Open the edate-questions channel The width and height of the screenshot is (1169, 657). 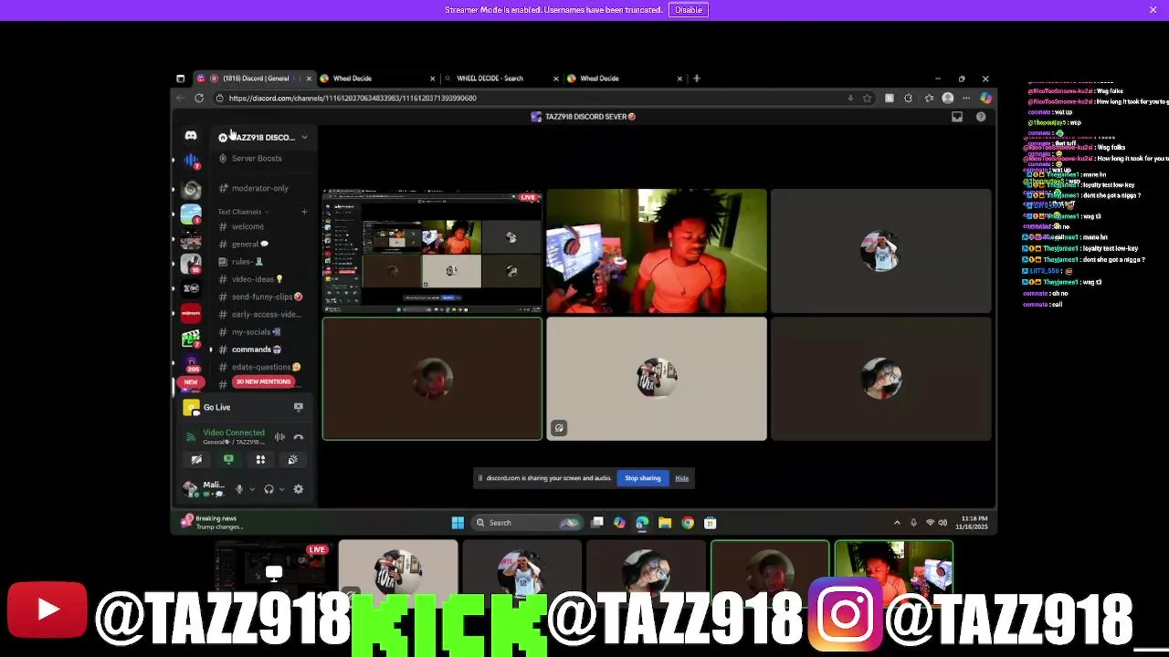pyautogui.click(x=261, y=367)
